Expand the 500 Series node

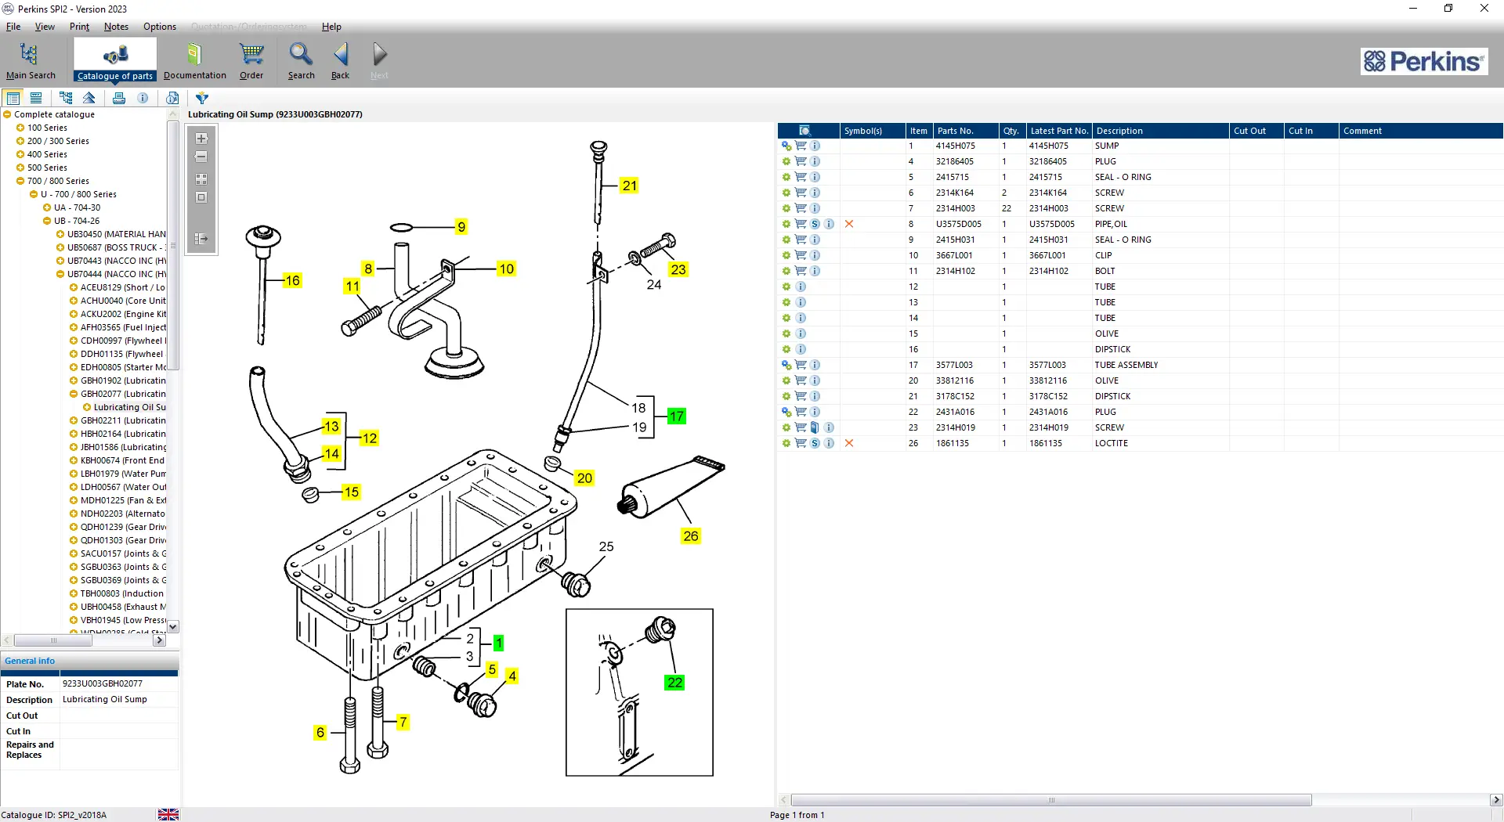[20, 168]
